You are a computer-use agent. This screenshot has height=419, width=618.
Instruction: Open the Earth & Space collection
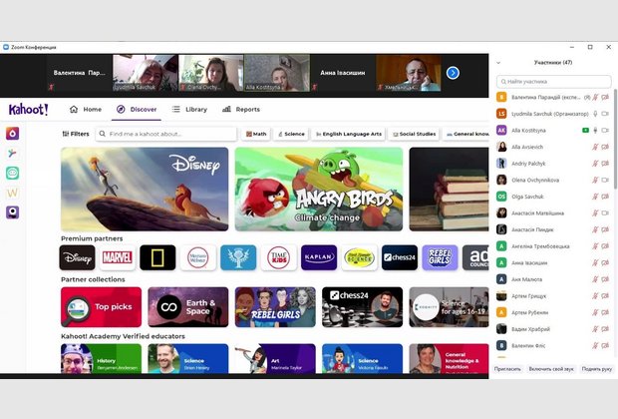(188, 307)
